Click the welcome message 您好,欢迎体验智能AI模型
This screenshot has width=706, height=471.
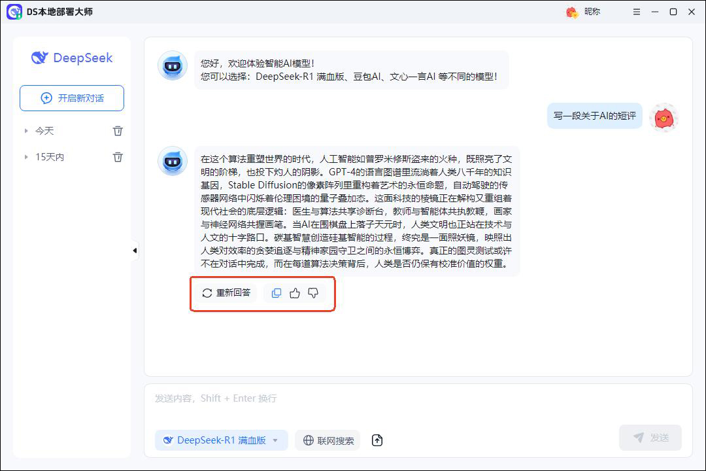pos(351,70)
